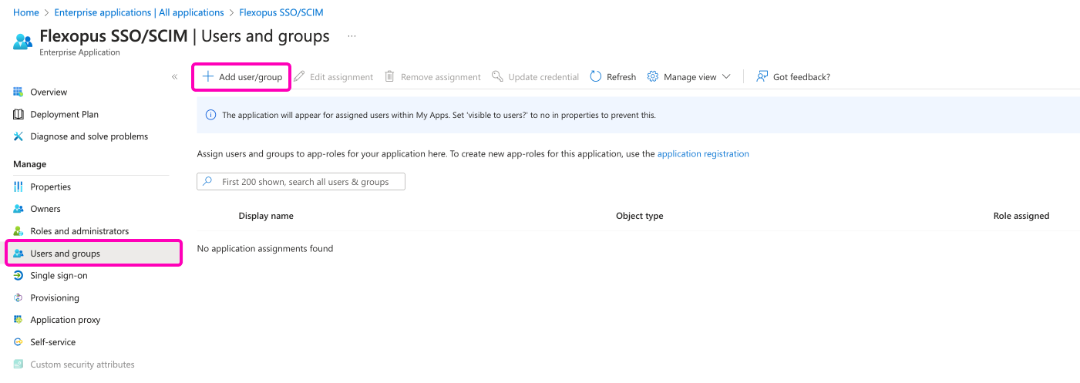
Task: Go to Provisioning page
Action: click(x=54, y=298)
